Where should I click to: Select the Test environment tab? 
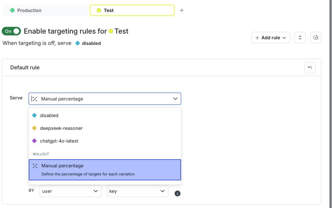click(x=132, y=10)
